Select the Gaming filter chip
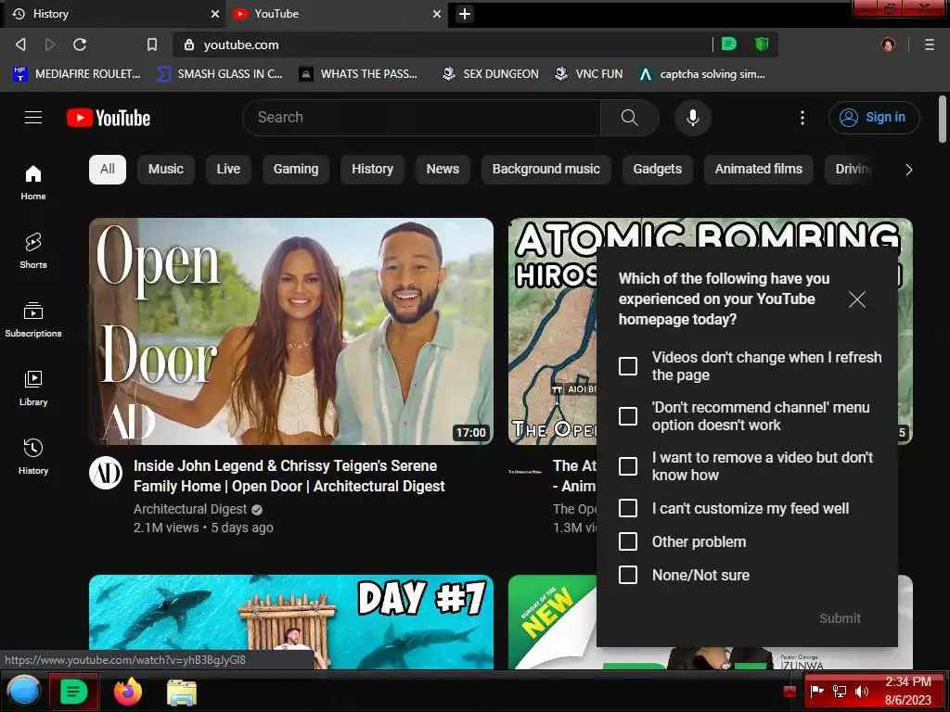This screenshot has width=950, height=712. (296, 170)
